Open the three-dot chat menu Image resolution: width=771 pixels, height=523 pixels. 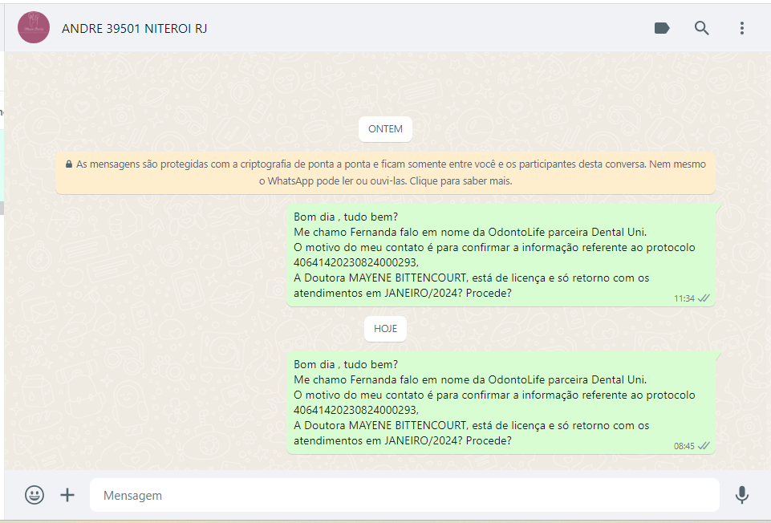[742, 28]
